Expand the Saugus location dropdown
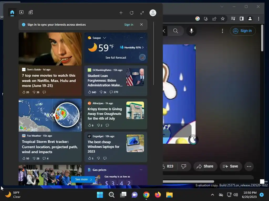The image size is (269, 201). click(x=105, y=38)
